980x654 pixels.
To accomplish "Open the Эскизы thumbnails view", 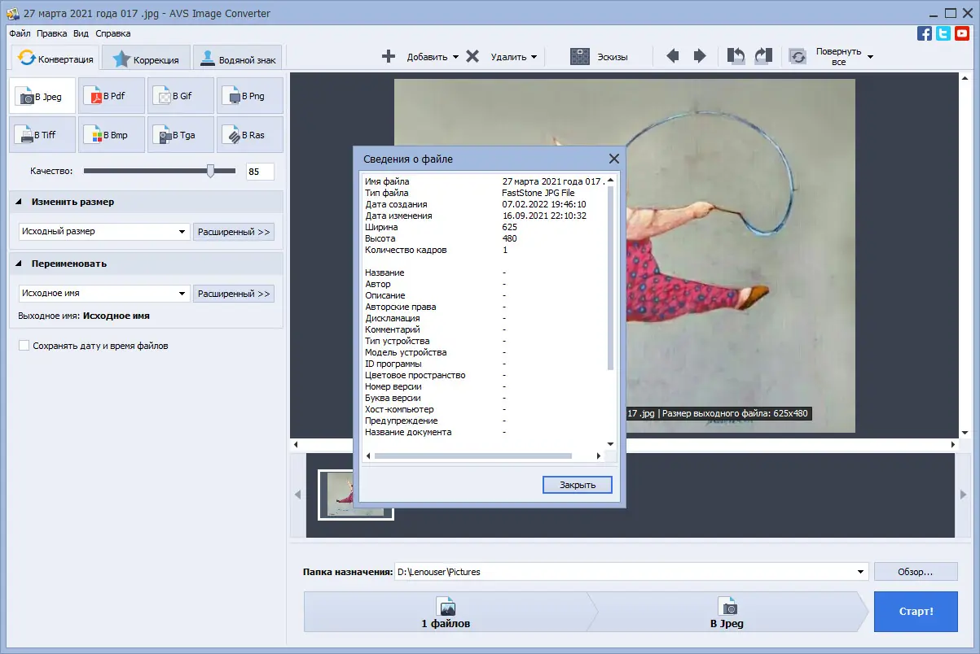I will tap(599, 57).
